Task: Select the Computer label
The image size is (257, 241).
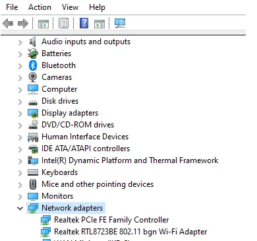Action: coord(59,89)
